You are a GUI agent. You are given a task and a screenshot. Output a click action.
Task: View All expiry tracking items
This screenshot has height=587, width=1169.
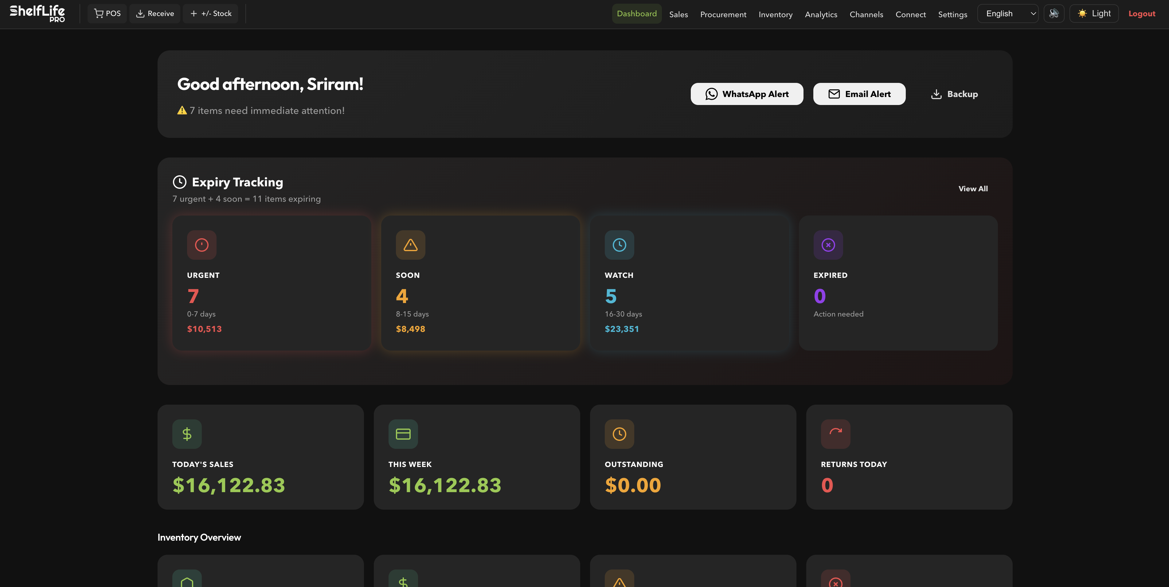pos(973,188)
